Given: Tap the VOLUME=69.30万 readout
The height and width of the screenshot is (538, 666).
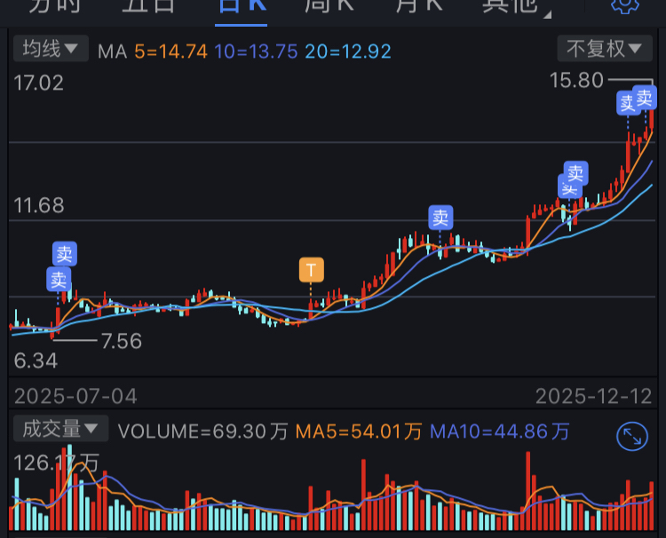Looking at the screenshot, I should coord(203,431).
